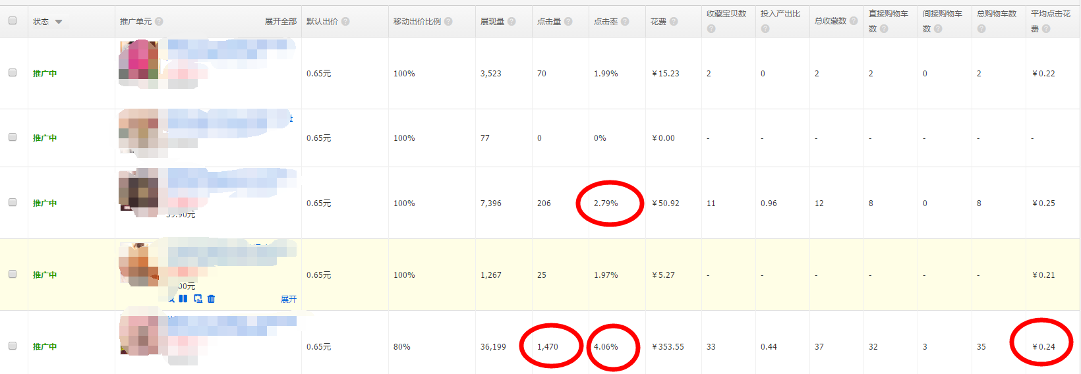Click the 0.65元 bid in first row
Screen dimensions: 1081x374
tap(319, 74)
